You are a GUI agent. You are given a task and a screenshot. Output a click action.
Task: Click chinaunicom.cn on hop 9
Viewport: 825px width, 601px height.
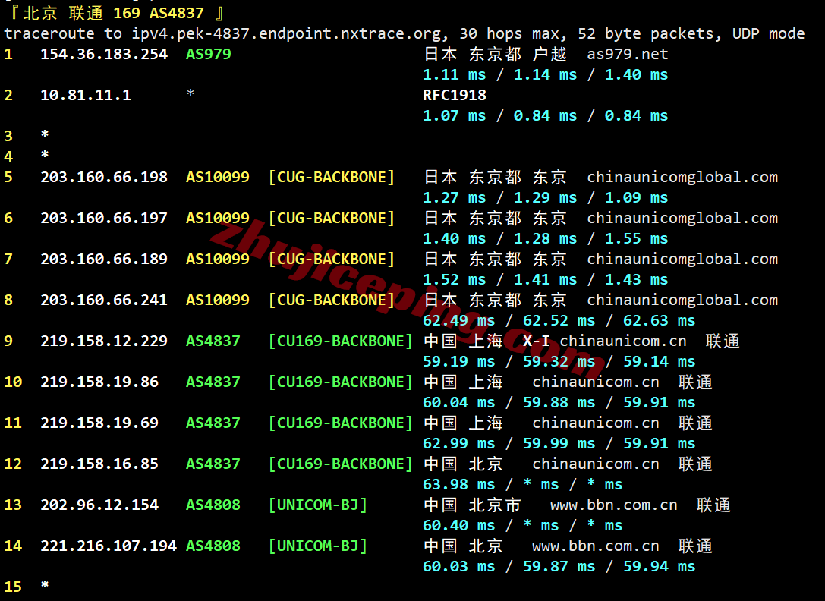point(622,341)
